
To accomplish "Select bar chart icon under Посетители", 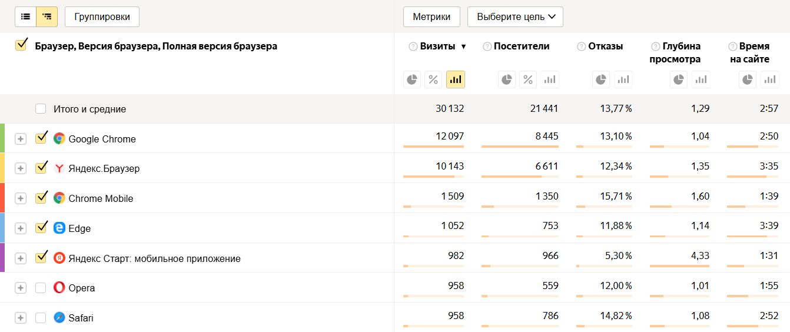I will tap(549, 79).
